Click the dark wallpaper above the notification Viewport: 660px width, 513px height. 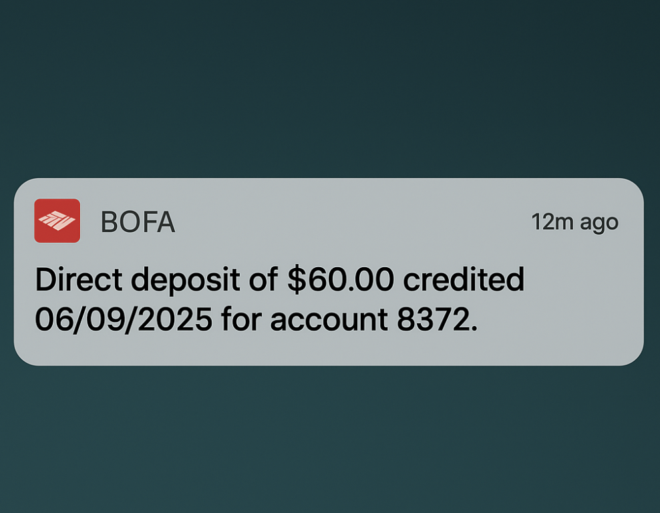coord(330,87)
